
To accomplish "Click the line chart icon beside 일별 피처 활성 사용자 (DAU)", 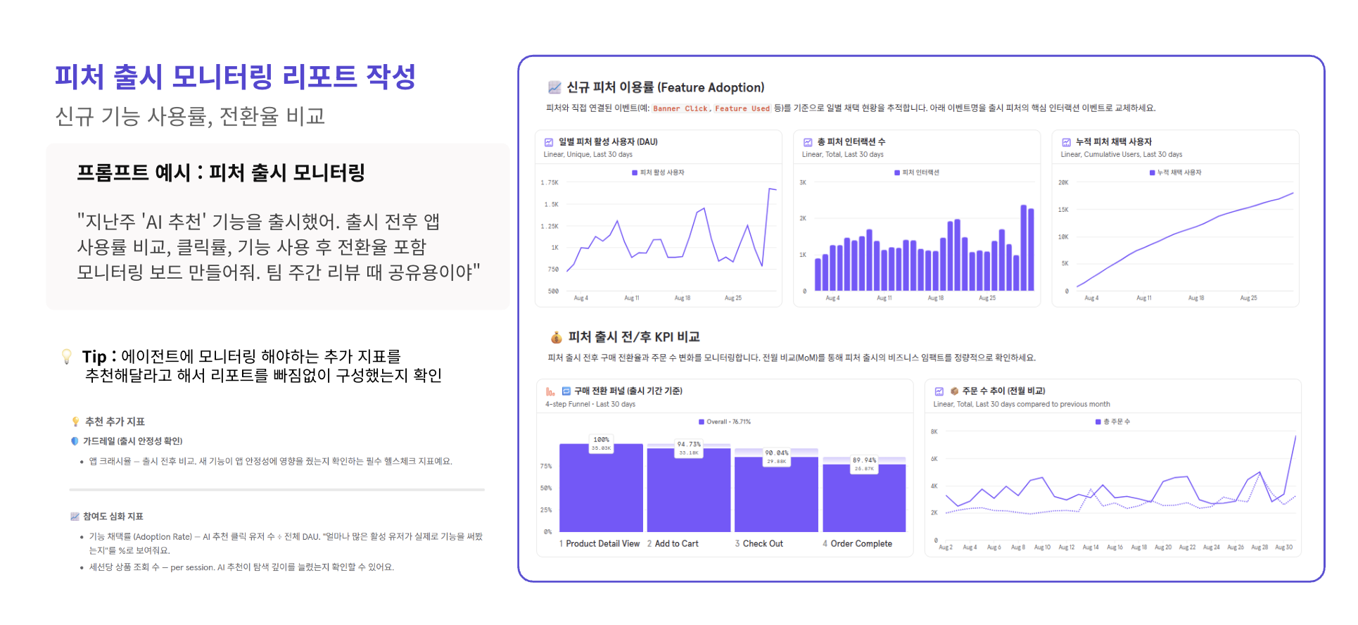I will (x=549, y=142).
